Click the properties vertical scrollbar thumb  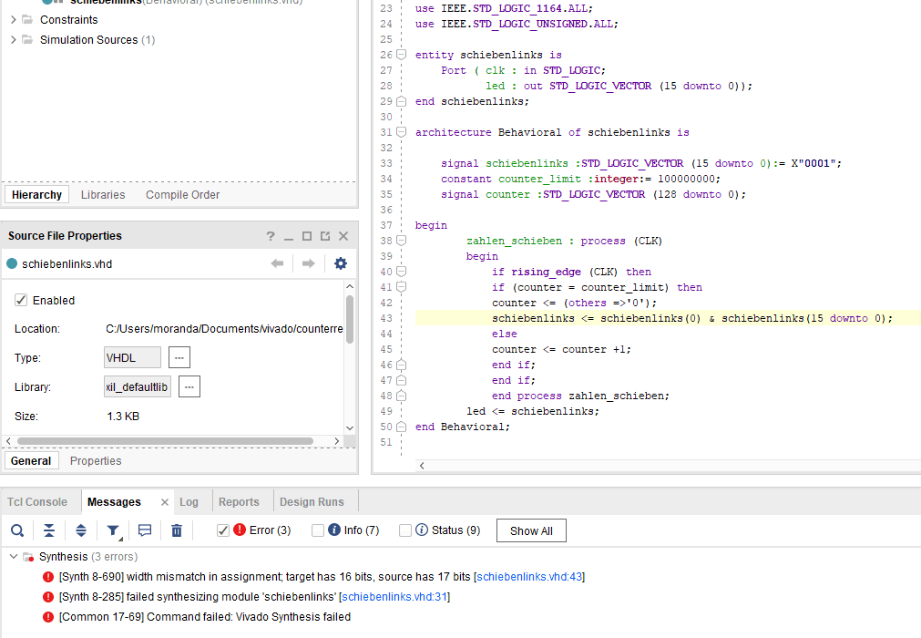pos(350,319)
